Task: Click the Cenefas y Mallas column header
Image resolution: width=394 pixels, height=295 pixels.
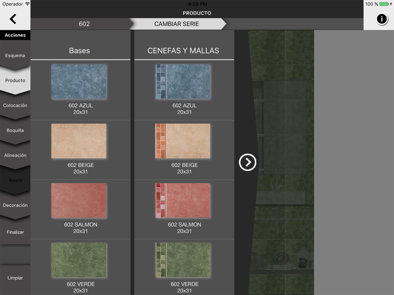Action: [x=183, y=50]
